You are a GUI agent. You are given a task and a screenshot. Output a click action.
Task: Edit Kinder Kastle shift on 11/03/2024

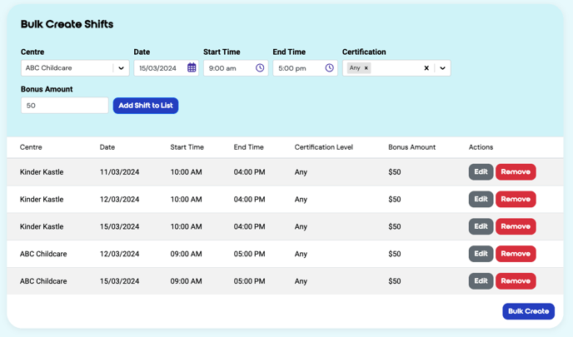coord(481,172)
